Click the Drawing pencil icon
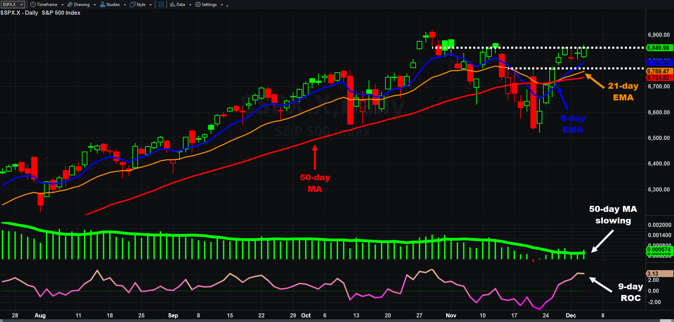674x322 pixels. pyautogui.click(x=70, y=5)
